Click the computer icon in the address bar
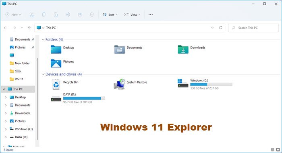The image size is (282, 153). coord(39,28)
